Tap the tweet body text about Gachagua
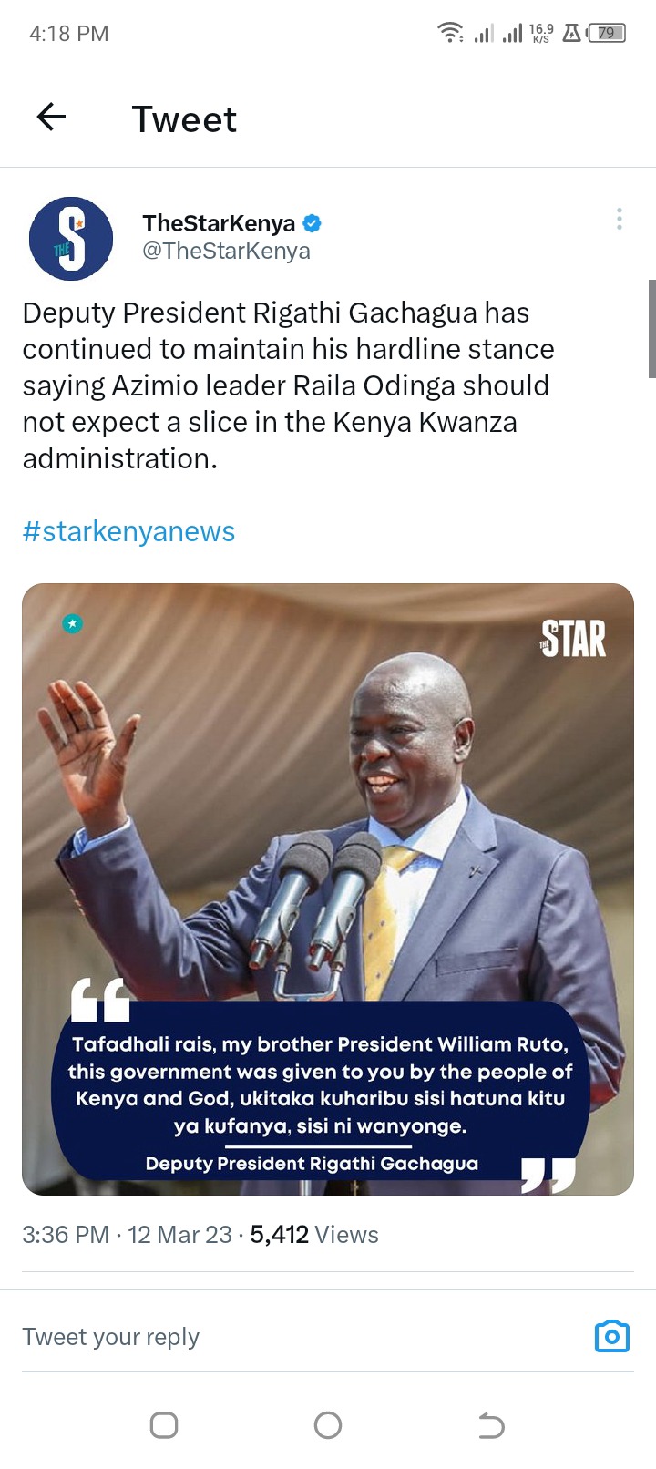This screenshot has height=1469, width=656. (288, 385)
